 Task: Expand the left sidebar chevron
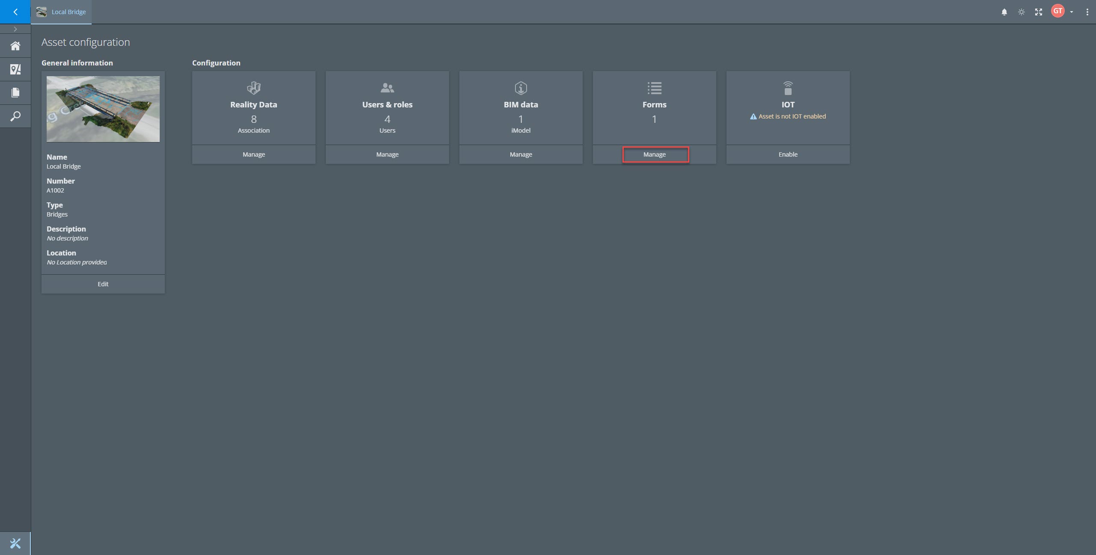[15, 29]
